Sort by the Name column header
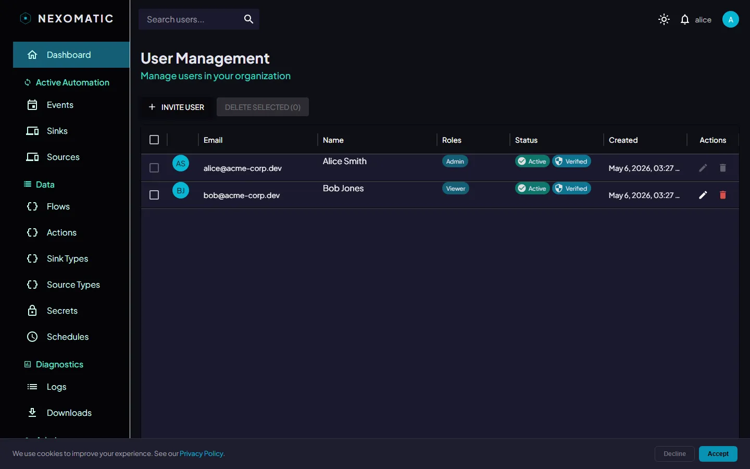750x469 pixels. pyautogui.click(x=333, y=140)
